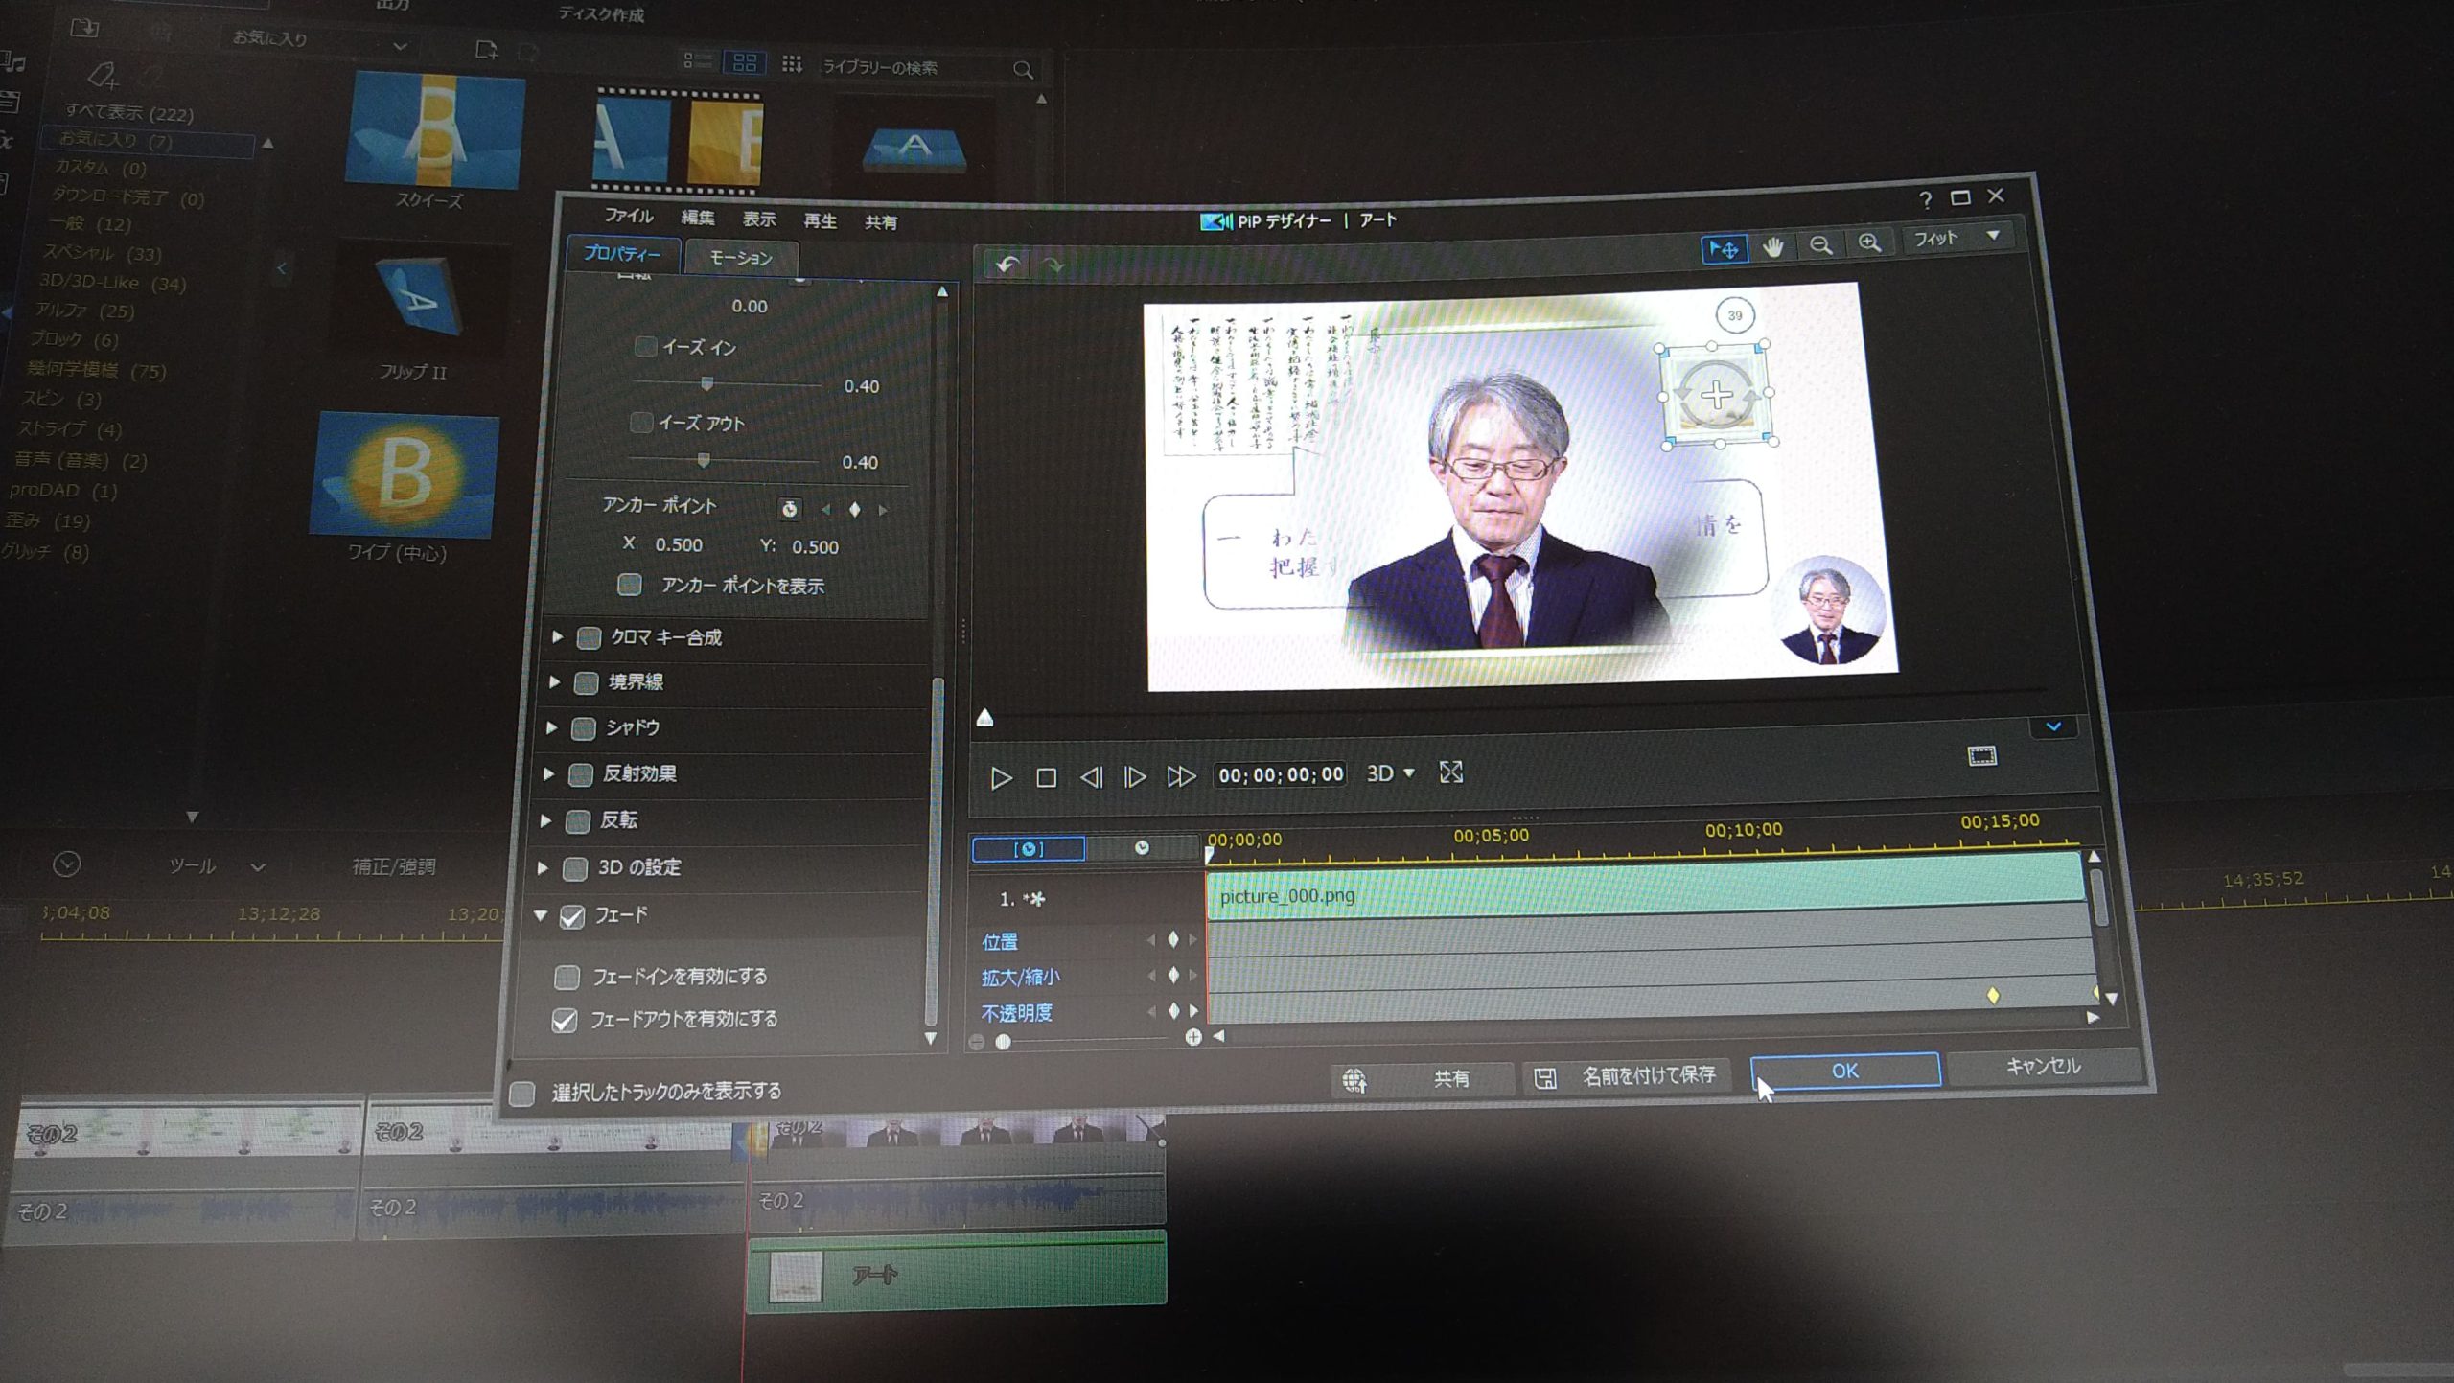Image resolution: width=2454 pixels, height=1383 pixels.
Task: Enable イーズ アウト checkbox
Action: tap(640, 422)
